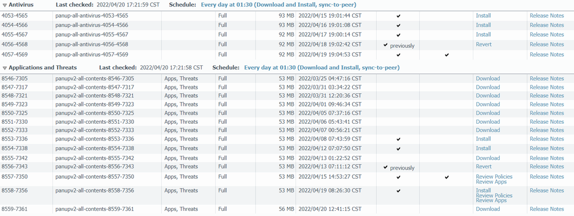This screenshot has height=216, width=574.
Task: Select the release date 2022/03/25 04:47:16 CST
Action: tap(330, 78)
